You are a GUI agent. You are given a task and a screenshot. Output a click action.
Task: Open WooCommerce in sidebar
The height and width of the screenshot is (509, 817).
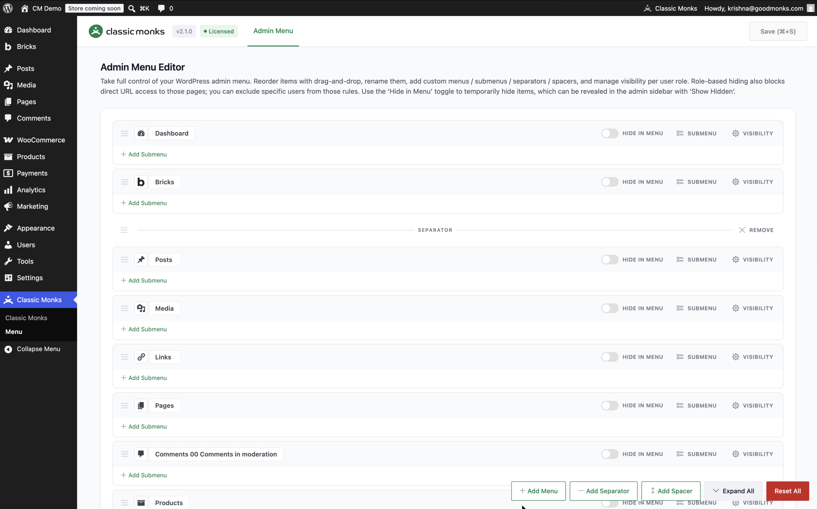click(38, 140)
